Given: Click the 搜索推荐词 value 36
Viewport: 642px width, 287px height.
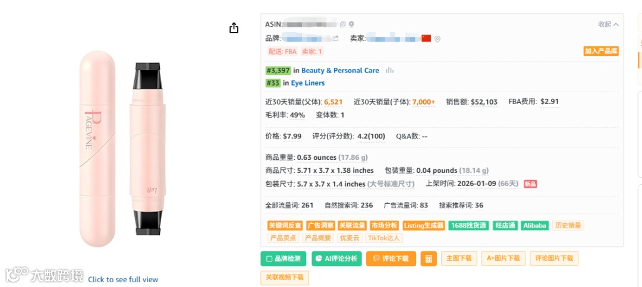Looking at the screenshot, I should click(x=479, y=206).
